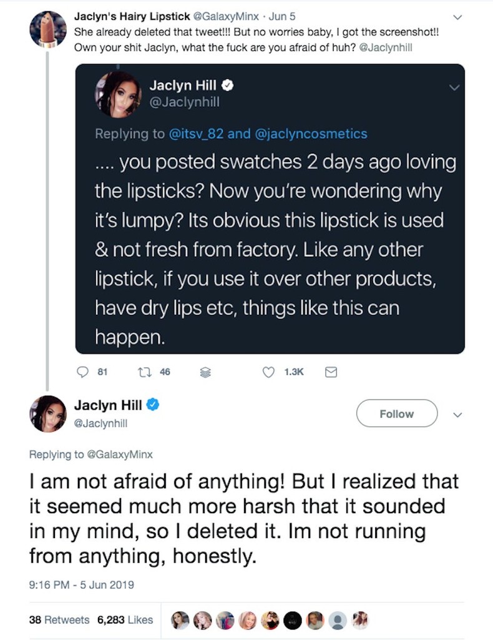Open the chevron menu on GalaxyMinx's tweet
The image size is (493, 640).
pos(457,17)
